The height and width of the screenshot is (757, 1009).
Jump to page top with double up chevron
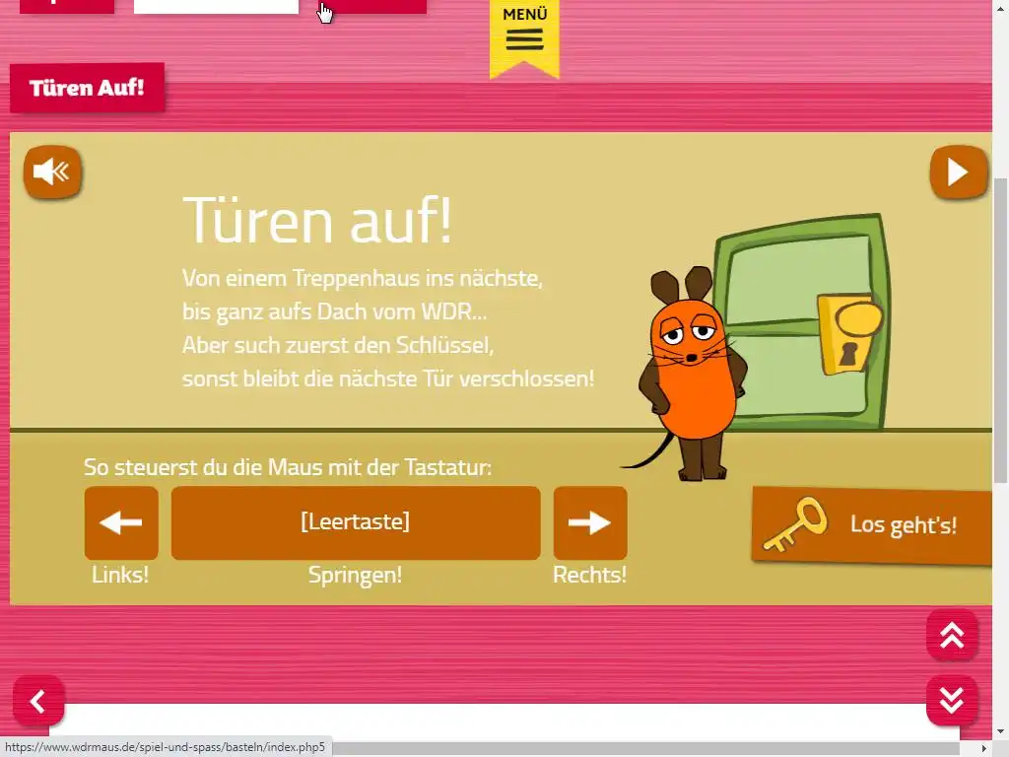952,636
